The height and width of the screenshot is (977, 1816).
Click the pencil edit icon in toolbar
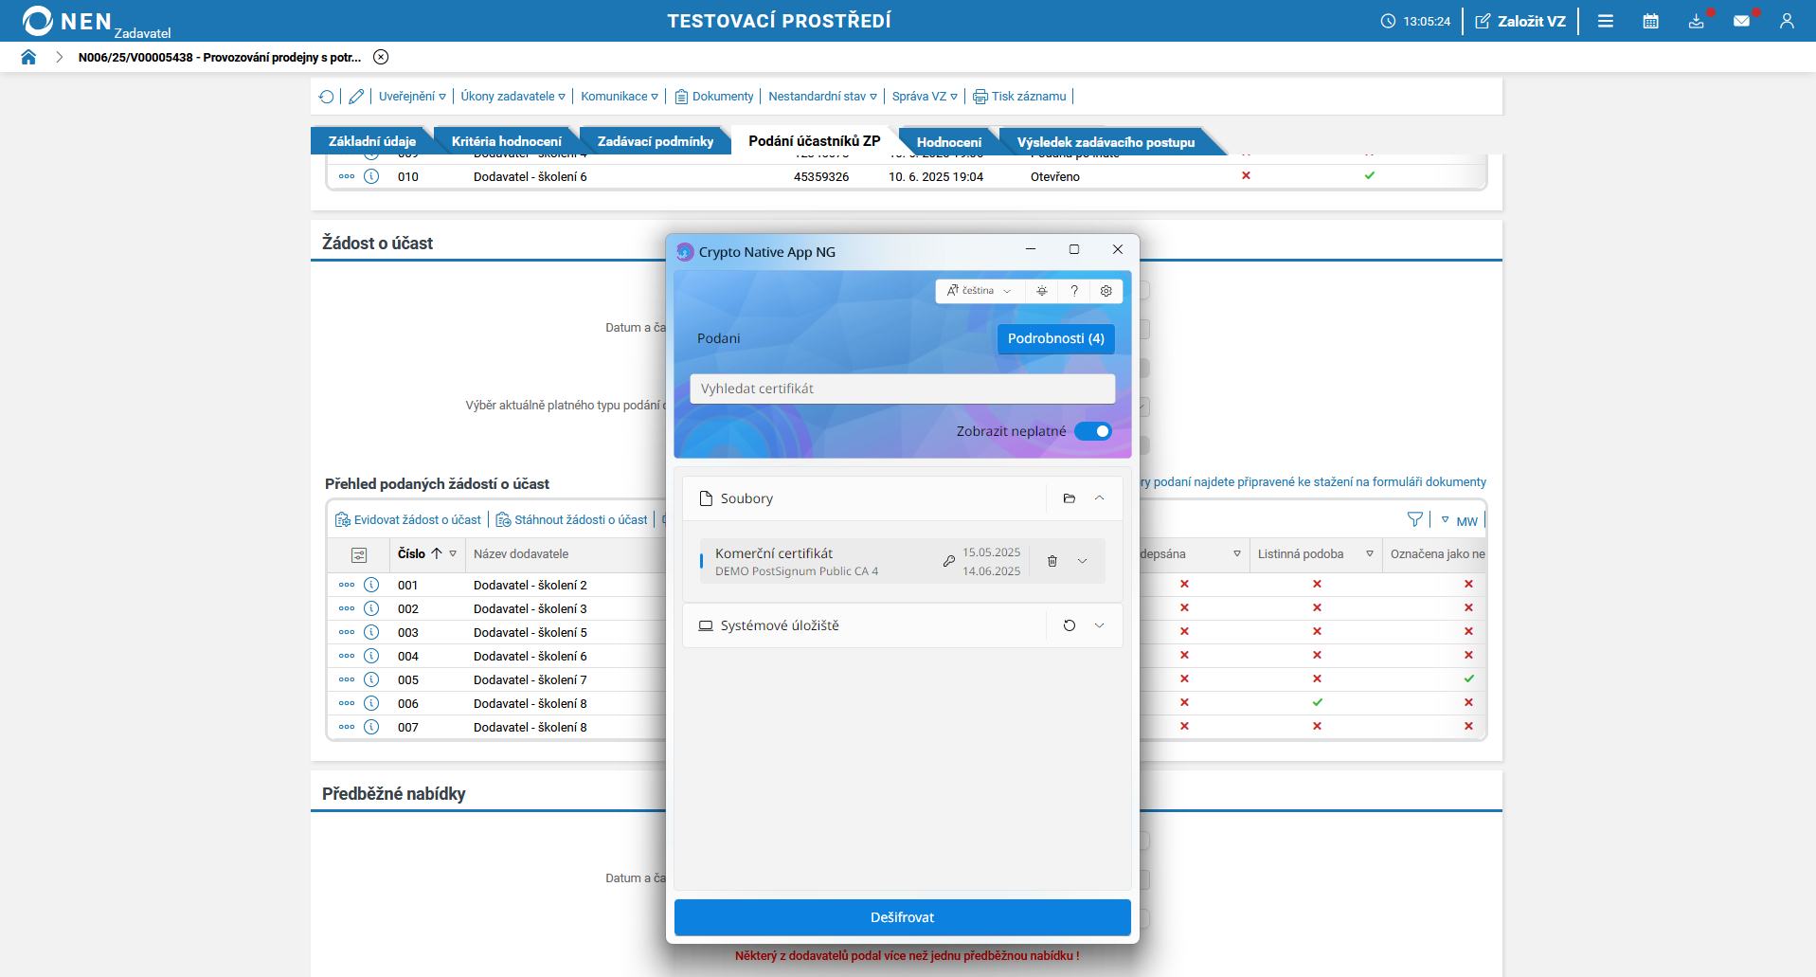(356, 97)
